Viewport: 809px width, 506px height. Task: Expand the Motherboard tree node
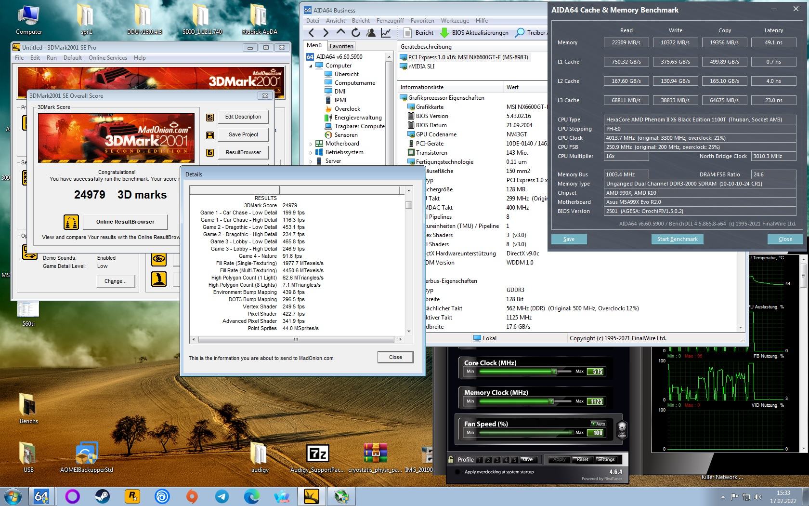[311, 144]
